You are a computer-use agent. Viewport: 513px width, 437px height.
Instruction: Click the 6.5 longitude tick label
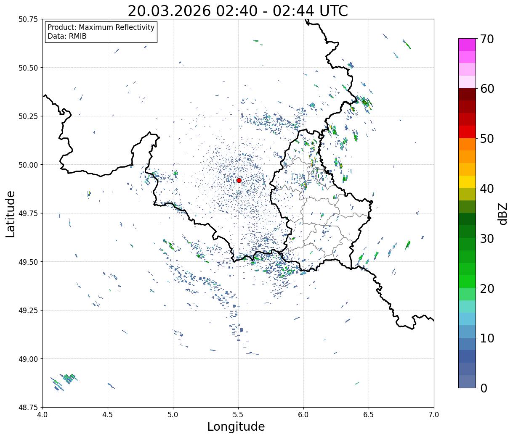369,415
